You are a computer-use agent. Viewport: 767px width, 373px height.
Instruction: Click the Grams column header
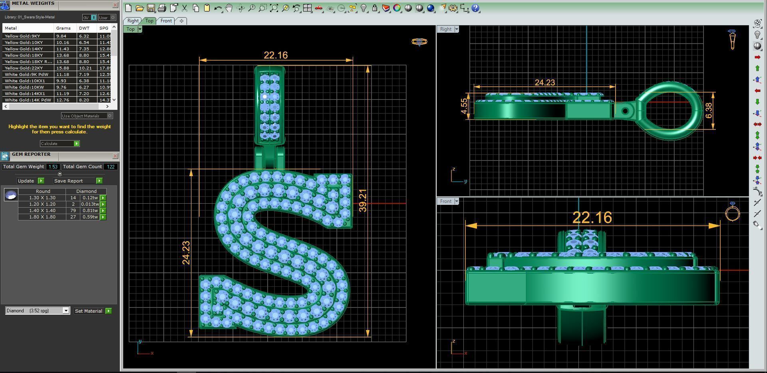point(65,28)
